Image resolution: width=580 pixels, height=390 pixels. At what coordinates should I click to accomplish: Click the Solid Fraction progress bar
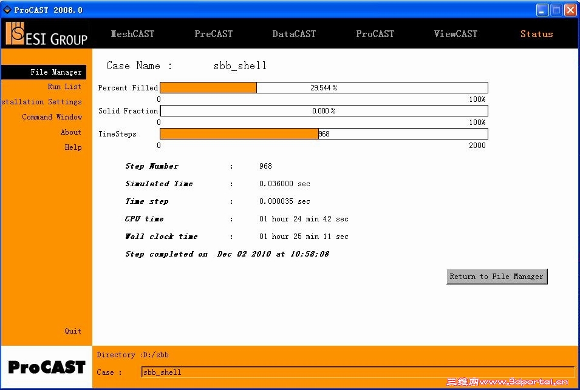click(x=324, y=111)
